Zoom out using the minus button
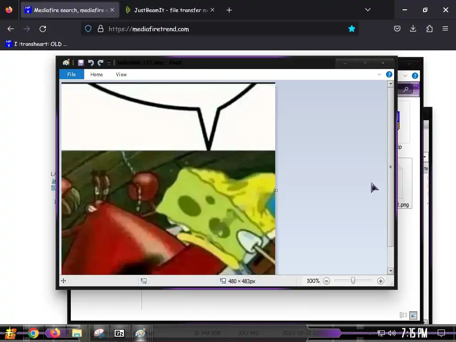Screen dimensions: 456x342 pyautogui.click(x=326, y=281)
